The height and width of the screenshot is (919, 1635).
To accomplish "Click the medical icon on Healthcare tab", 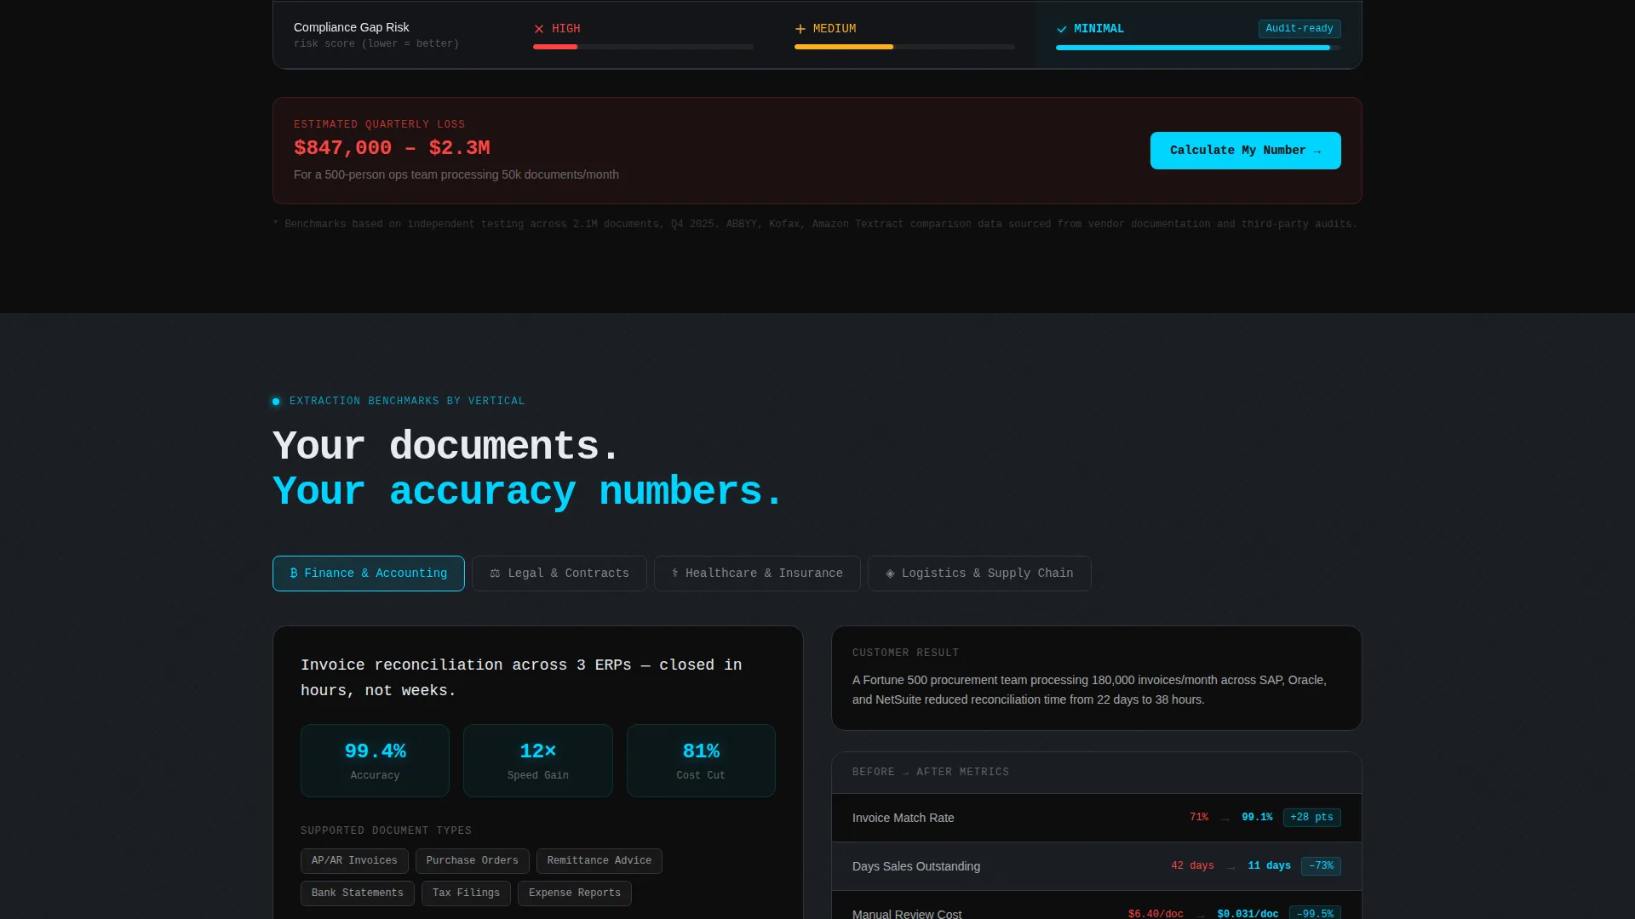I will pyautogui.click(x=675, y=574).
